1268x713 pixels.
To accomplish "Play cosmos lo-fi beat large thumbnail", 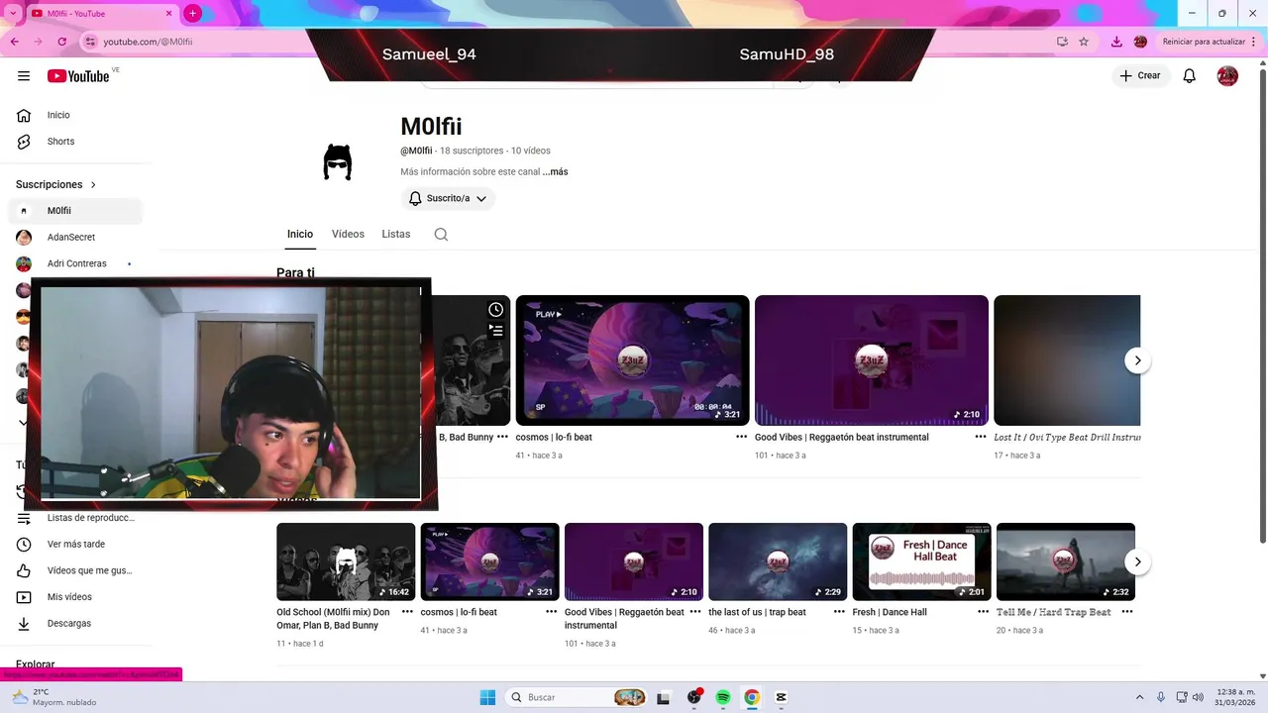I will pos(632,360).
